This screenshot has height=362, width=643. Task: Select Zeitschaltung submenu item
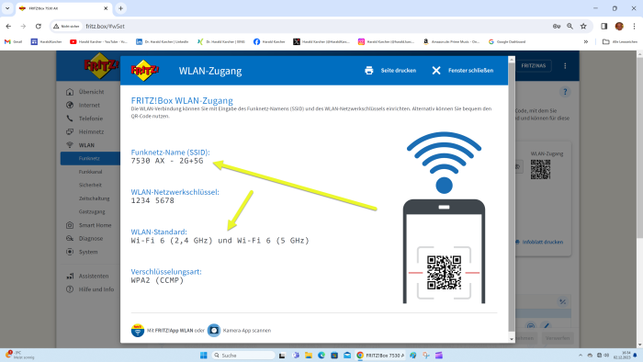pyautogui.click(x=94, y=198)
